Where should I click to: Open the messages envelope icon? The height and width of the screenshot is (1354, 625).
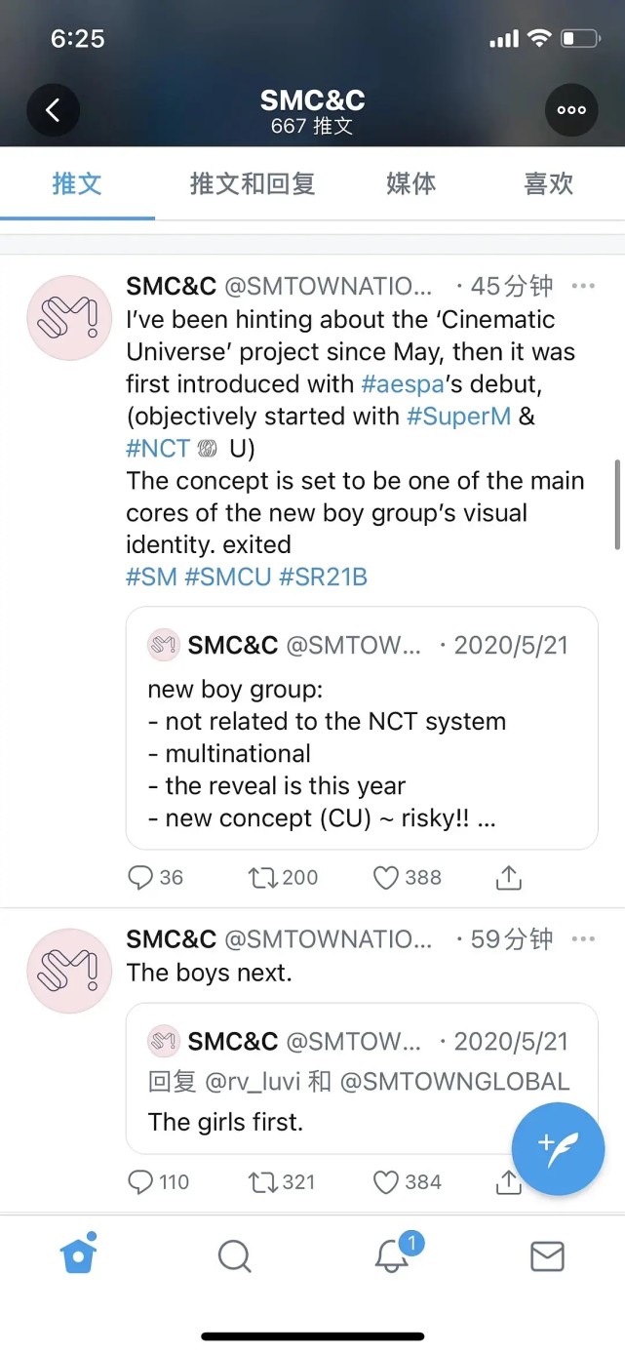coord(547,1255)
